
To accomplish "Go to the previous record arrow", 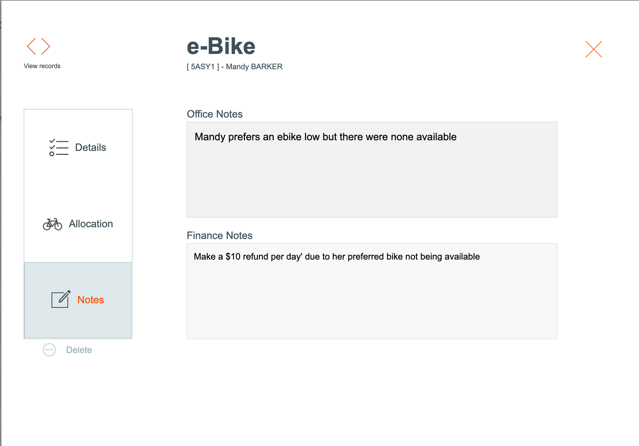I will (x=32, y=47).
